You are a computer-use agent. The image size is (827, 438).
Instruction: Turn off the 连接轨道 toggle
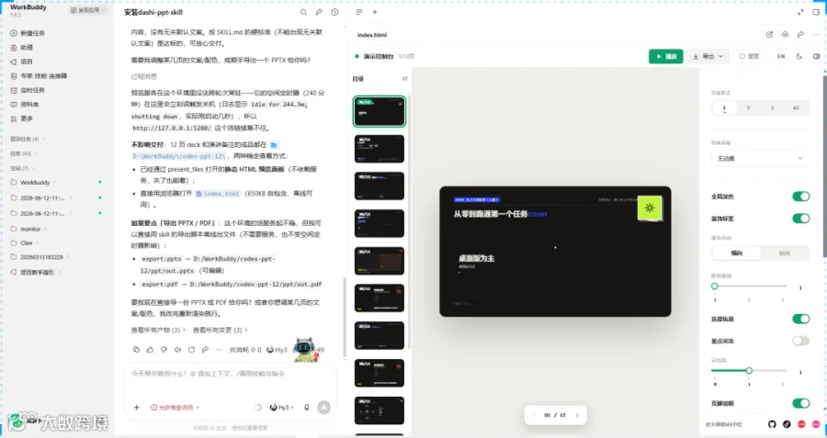(x=800, y=319)
